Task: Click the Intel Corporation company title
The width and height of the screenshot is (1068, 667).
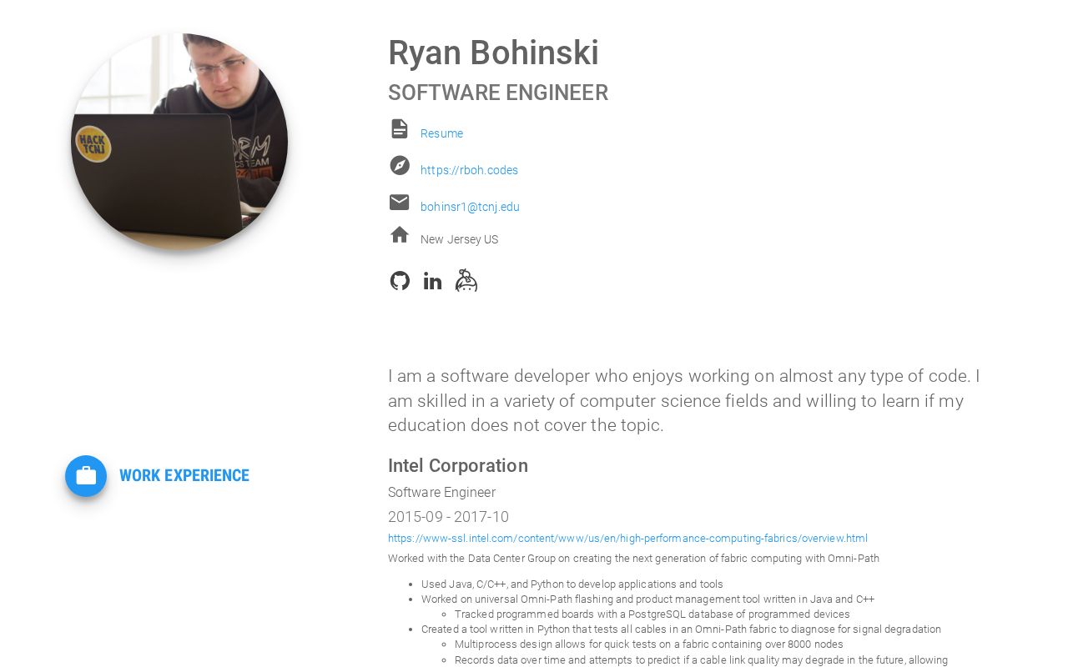Action: pyautogui.click(x=458, y=465)
